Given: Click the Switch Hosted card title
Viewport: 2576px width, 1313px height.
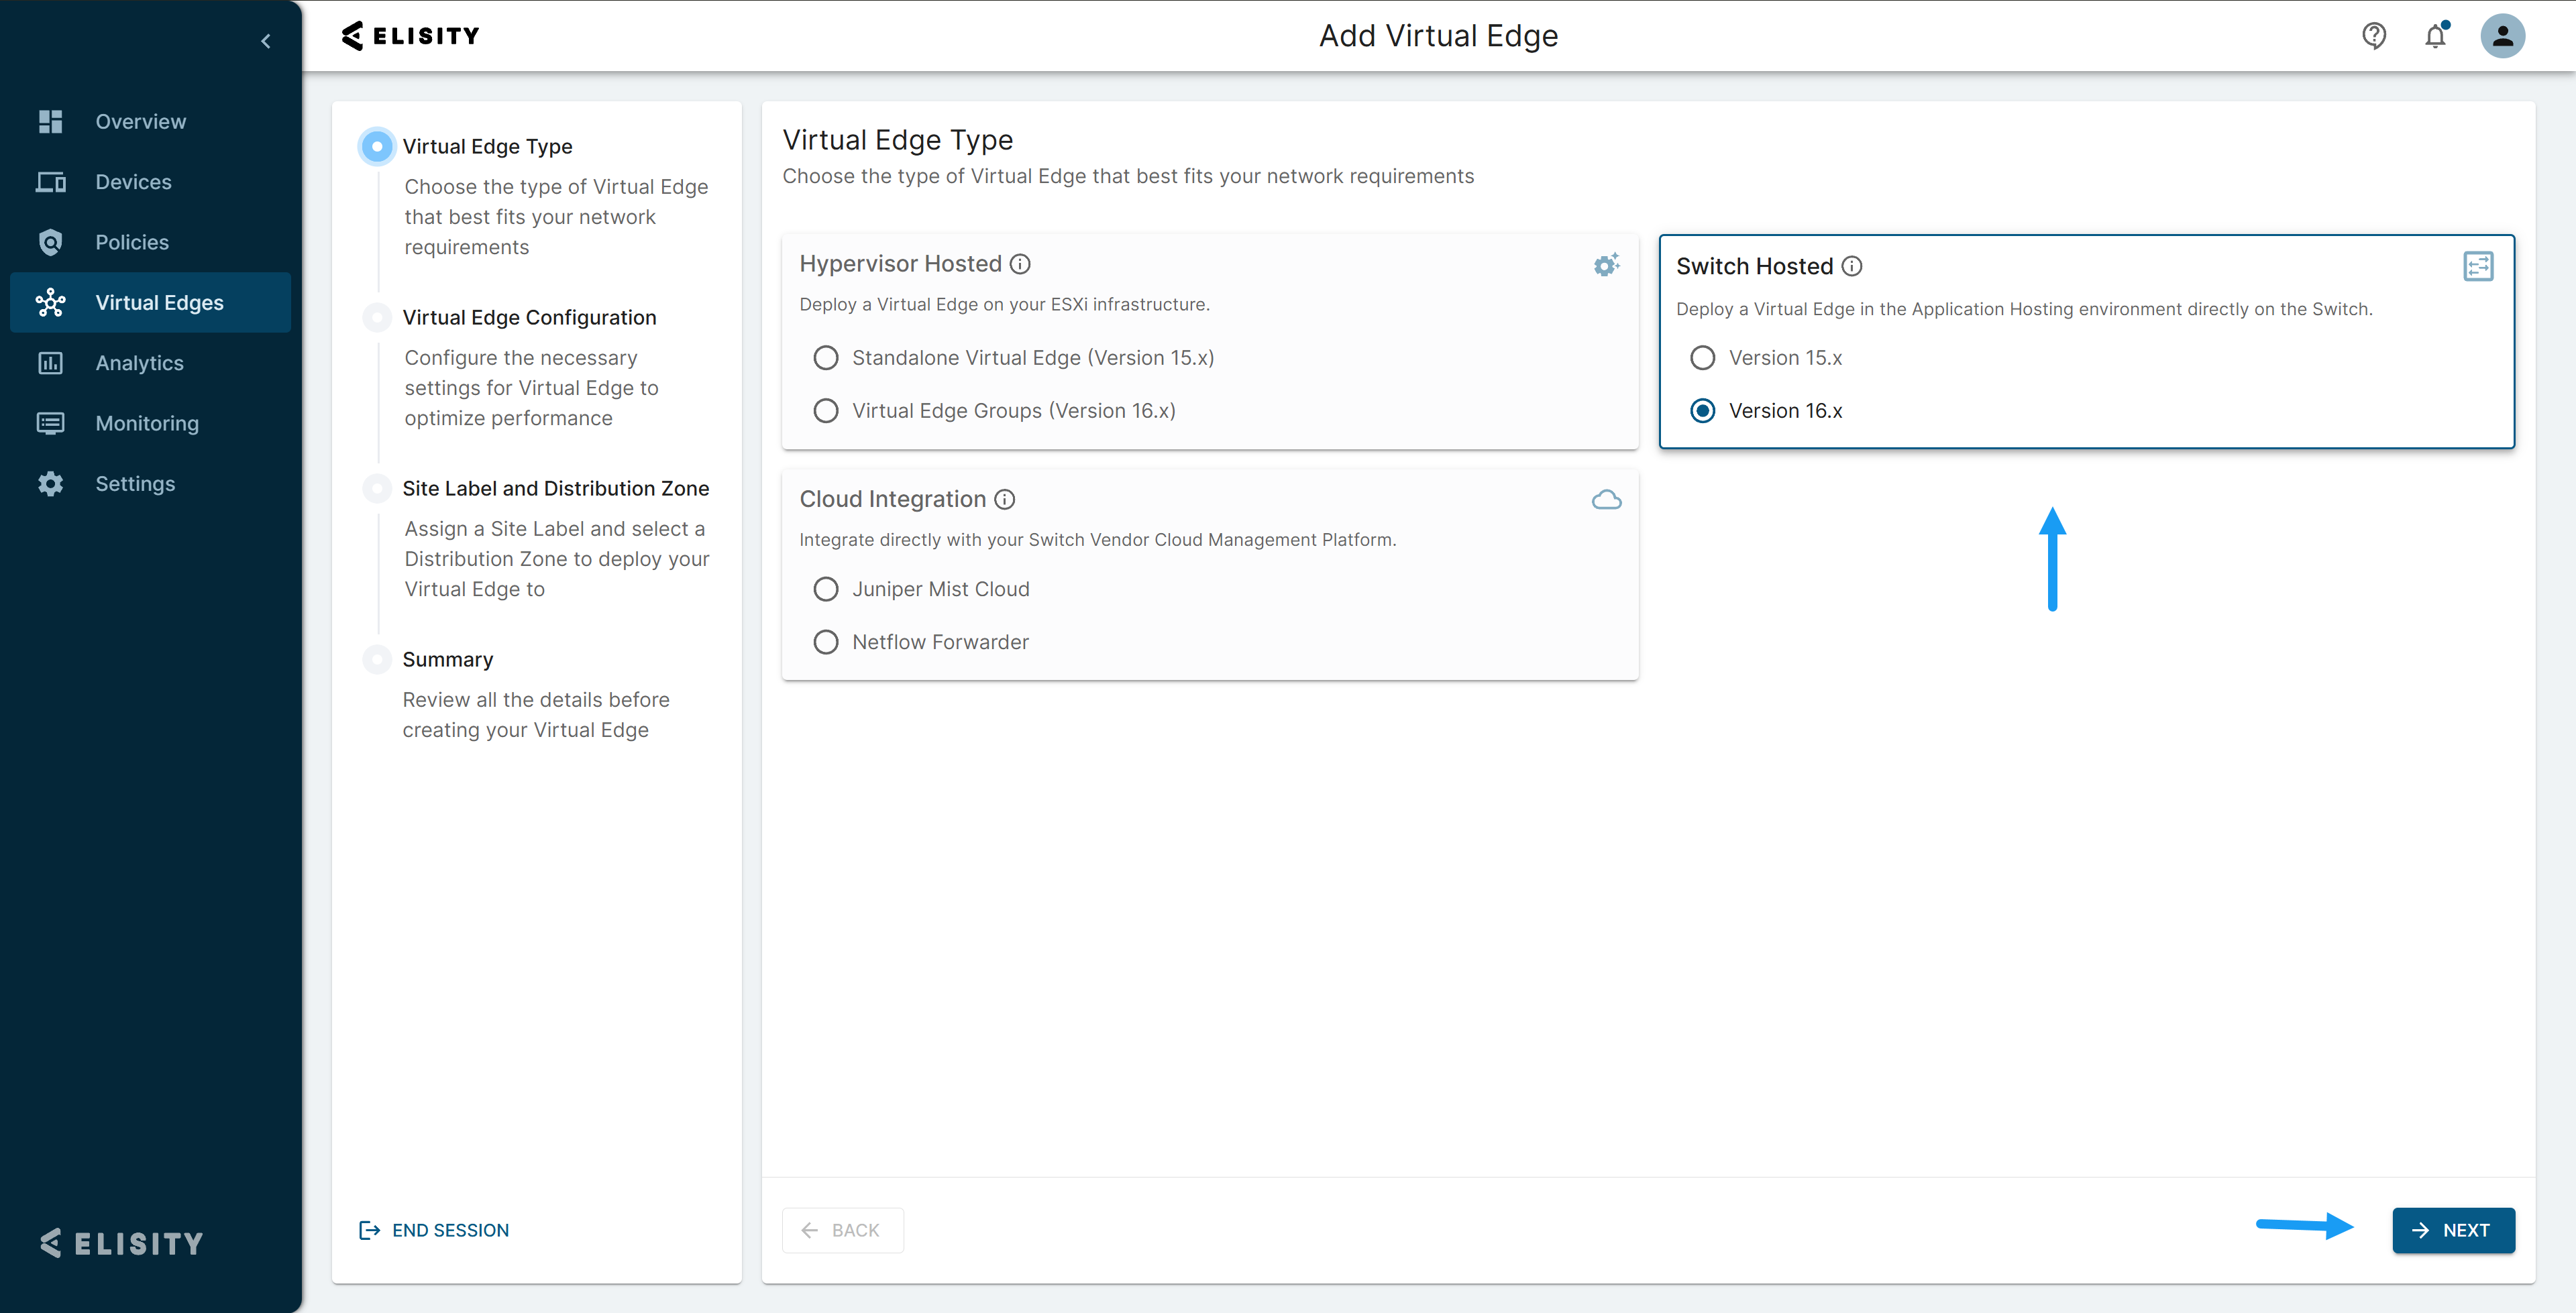Looking at the screenshot, I should click(1754, 266).
